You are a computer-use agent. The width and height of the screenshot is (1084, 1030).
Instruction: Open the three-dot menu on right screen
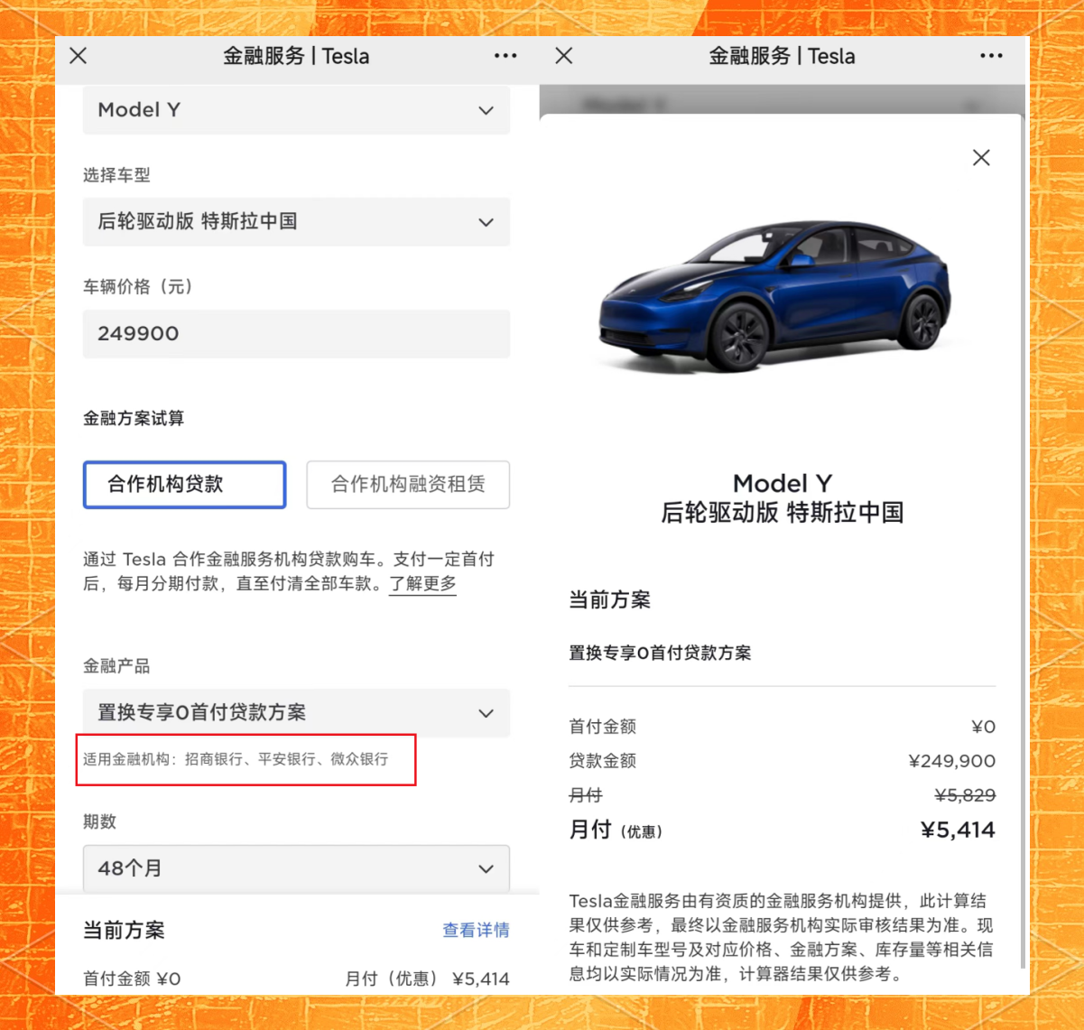click(x=991, y=56)
